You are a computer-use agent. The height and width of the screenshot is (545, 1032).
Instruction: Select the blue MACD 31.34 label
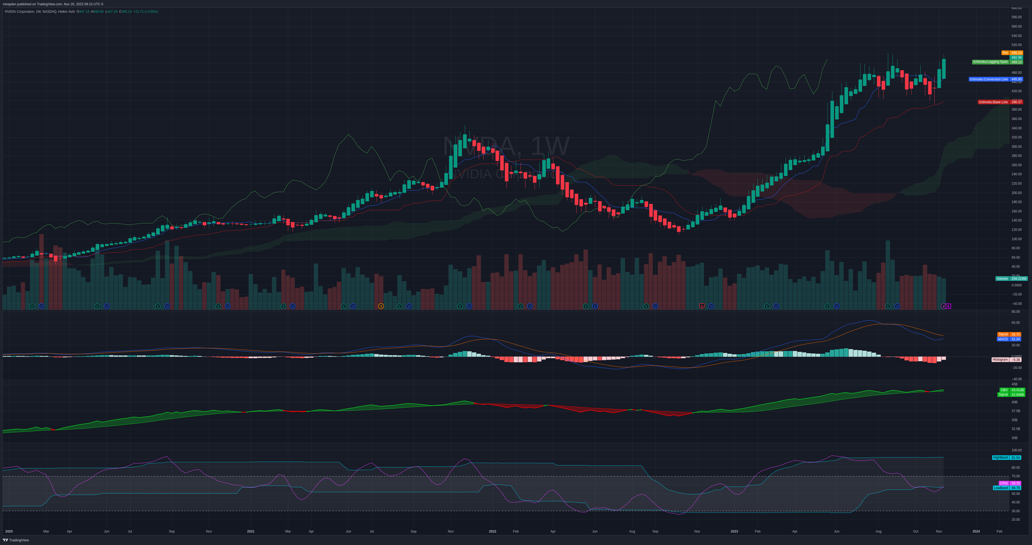point(1009,339)
